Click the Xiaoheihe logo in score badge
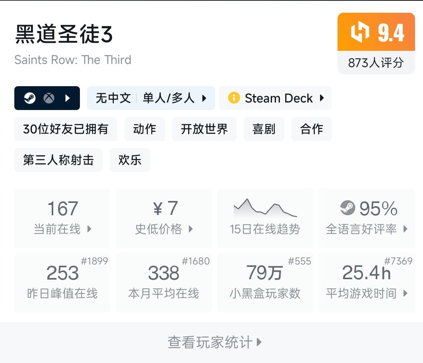This screenshot has height=363, width=423. (x=359, y=33)
